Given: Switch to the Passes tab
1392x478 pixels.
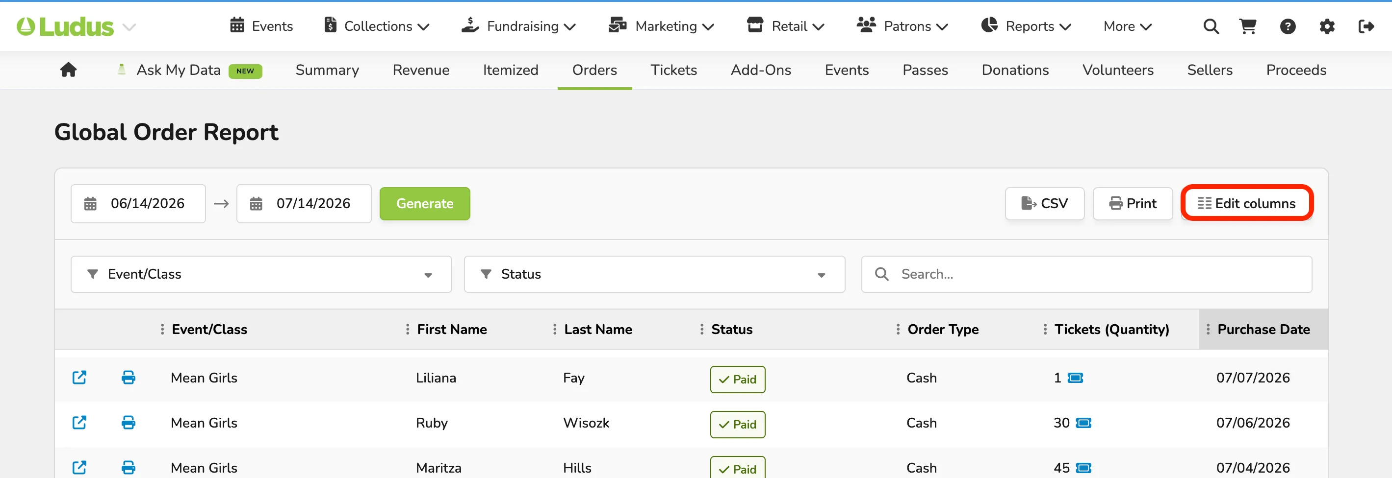Looking at the screenshot, I should tap(925, 70).
